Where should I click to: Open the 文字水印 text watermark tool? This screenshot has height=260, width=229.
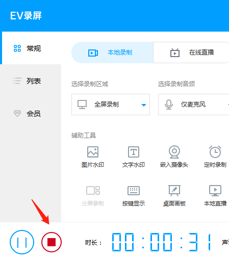point(134,157)
